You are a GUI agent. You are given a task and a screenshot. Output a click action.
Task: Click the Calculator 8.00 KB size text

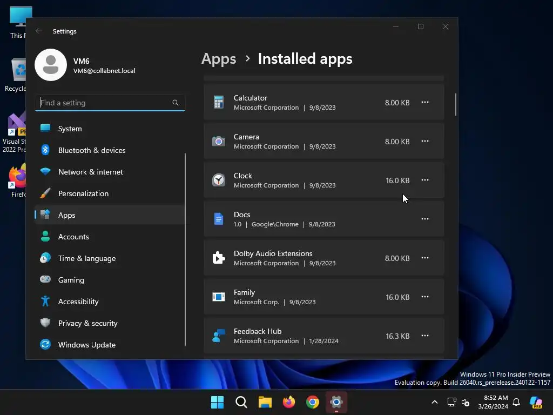pos(397,103)
